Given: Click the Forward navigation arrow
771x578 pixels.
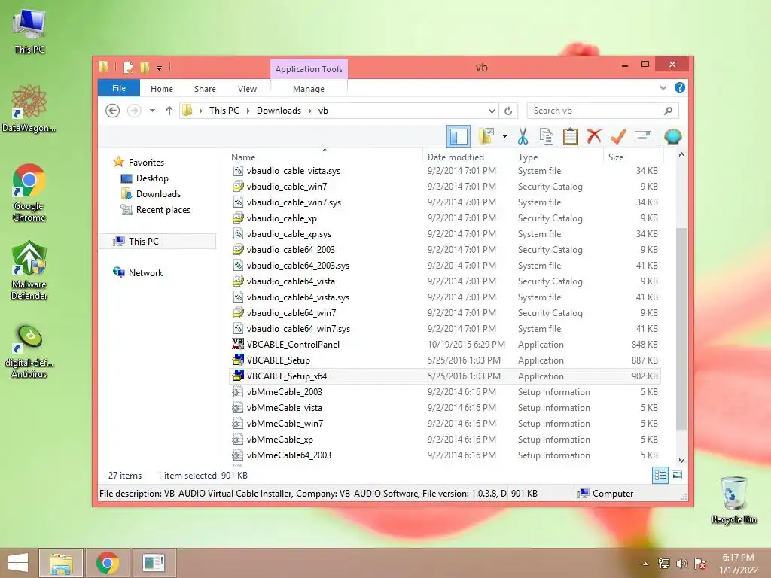Looking at the screenshot, I should tap(134, 111).
